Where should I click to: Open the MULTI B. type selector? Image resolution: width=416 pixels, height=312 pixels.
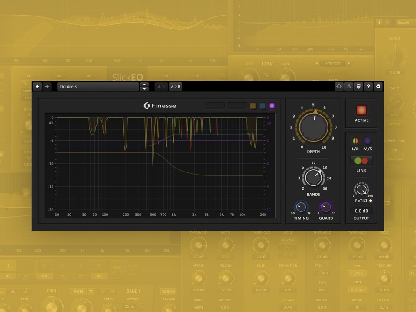coord(357,273)
